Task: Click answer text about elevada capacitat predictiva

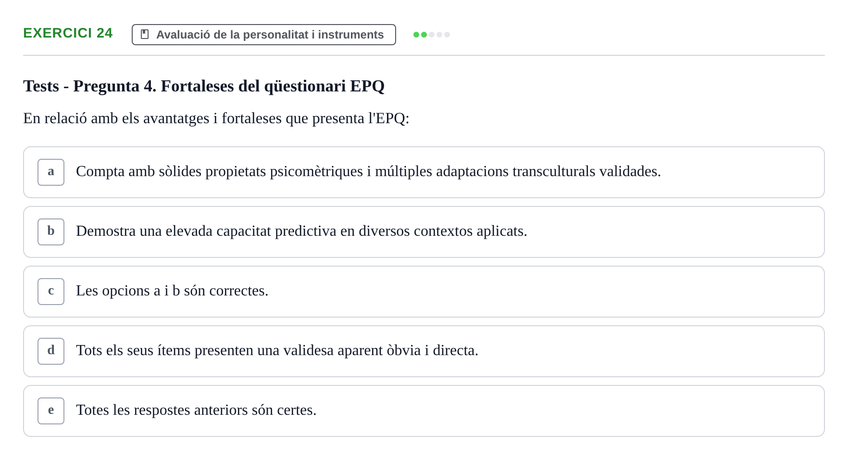Action: click(301, 231)
